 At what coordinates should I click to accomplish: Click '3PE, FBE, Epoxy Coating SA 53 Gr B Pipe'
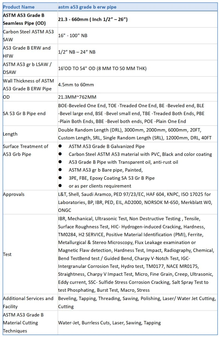(111, 178)
